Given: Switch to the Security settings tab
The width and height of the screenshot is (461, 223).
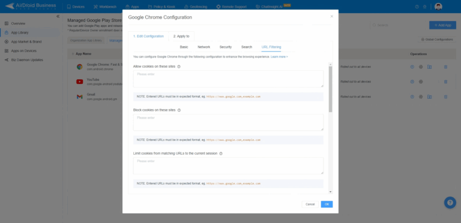Looking at the screenshot, I should (226, 47).
